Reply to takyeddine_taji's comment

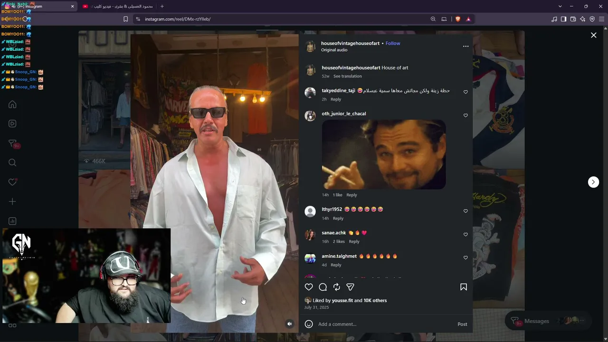click(336, 99)
